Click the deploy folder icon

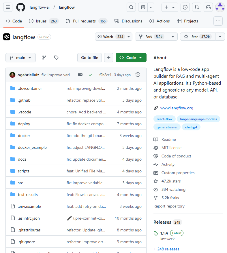tap(13, 123)
